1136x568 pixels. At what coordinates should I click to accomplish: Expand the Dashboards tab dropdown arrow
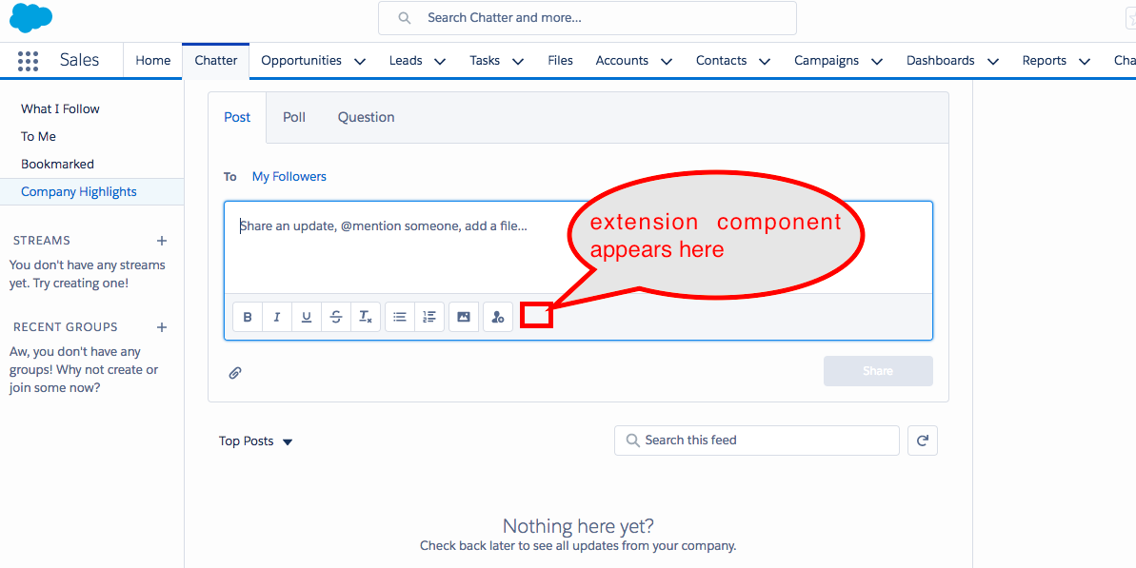(x=993, y=62)
